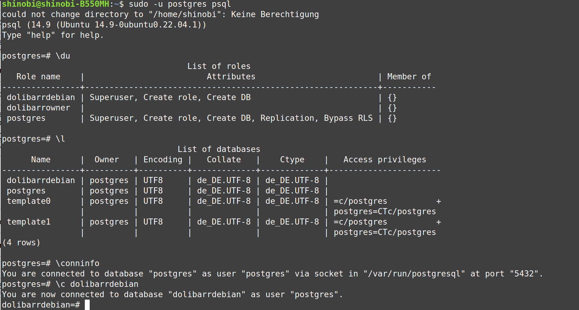Viewport: 579px width, 310px height.
Task: Click template1 in the databases list
Action: point(29,222)
